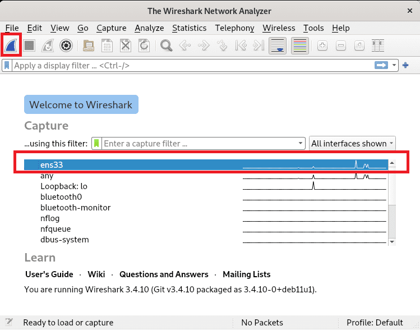Open capture options gear icon
The width and height of the screenshot is (420, 330).
coord(66,45)
